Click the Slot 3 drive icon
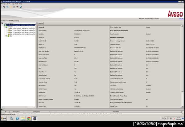The height and width of the screenshot is (127, 185). coord(9,34)
